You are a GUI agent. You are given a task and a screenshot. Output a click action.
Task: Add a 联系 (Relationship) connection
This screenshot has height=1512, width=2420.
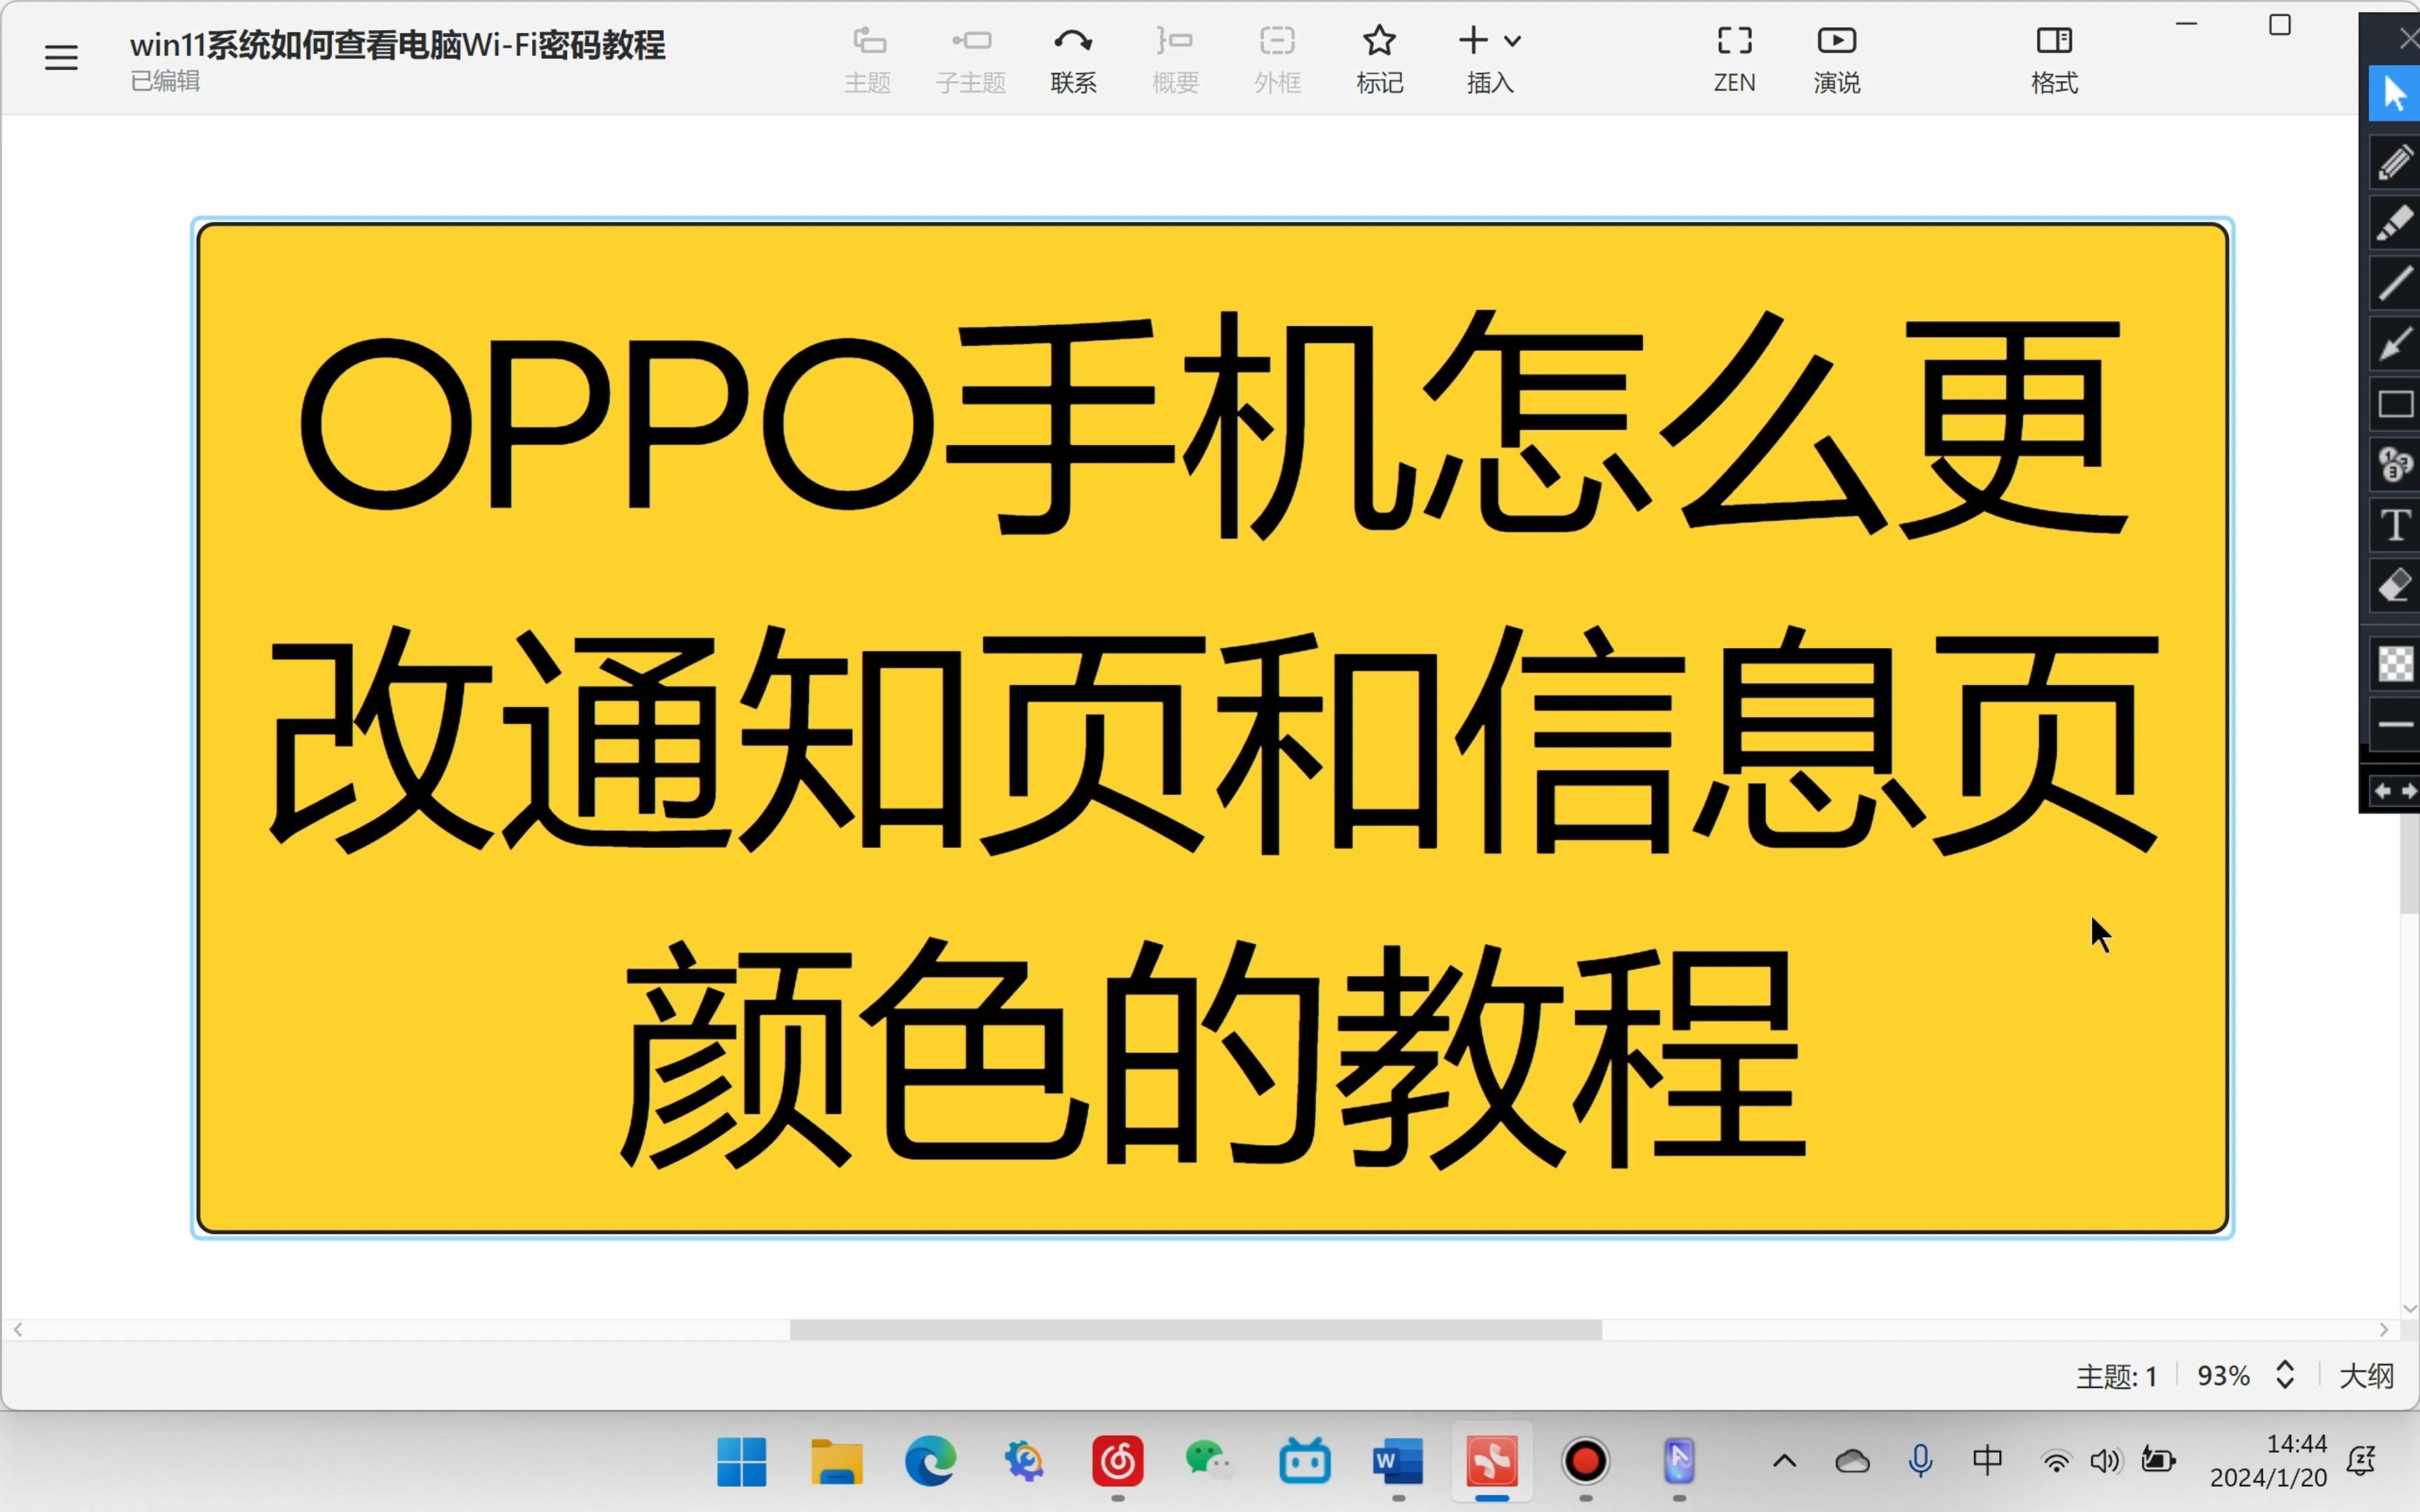1073,60
